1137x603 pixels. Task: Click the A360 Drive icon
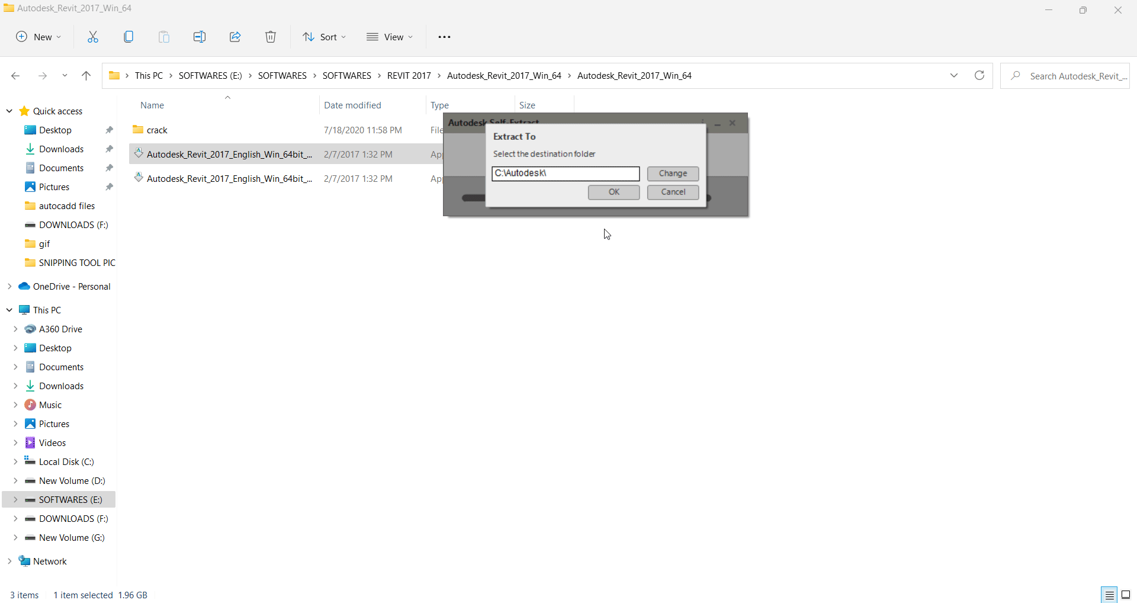[x=30, y=329]
